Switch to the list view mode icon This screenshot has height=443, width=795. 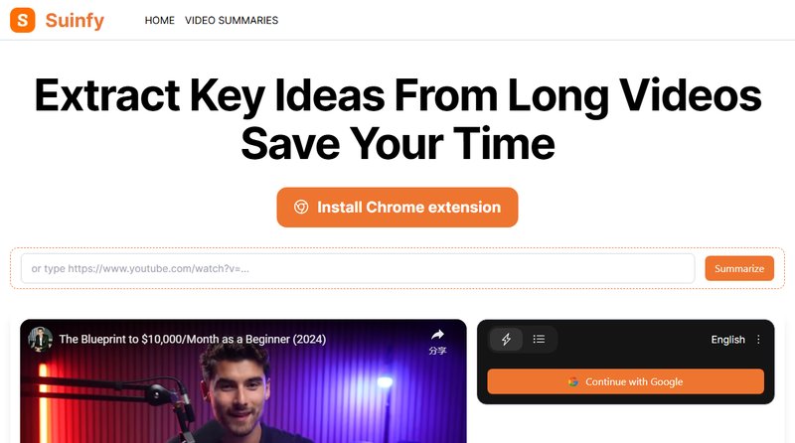coord(539,339)
